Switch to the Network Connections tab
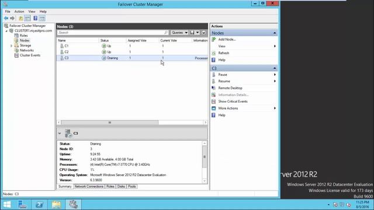 point(89,187)
